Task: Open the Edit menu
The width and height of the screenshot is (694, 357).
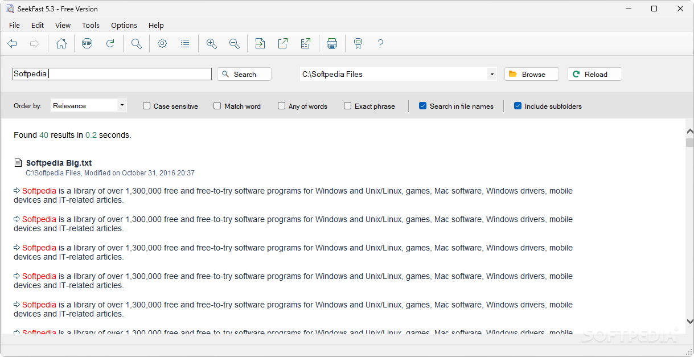Action: point(38,25)
